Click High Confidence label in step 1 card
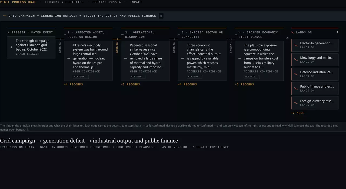 point(86,72)
